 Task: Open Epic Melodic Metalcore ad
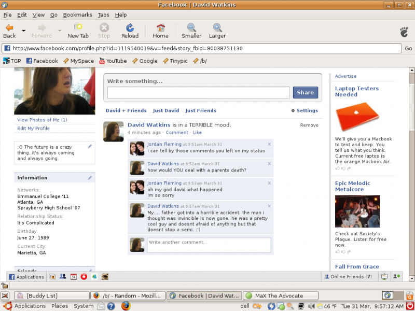[353, 186]
